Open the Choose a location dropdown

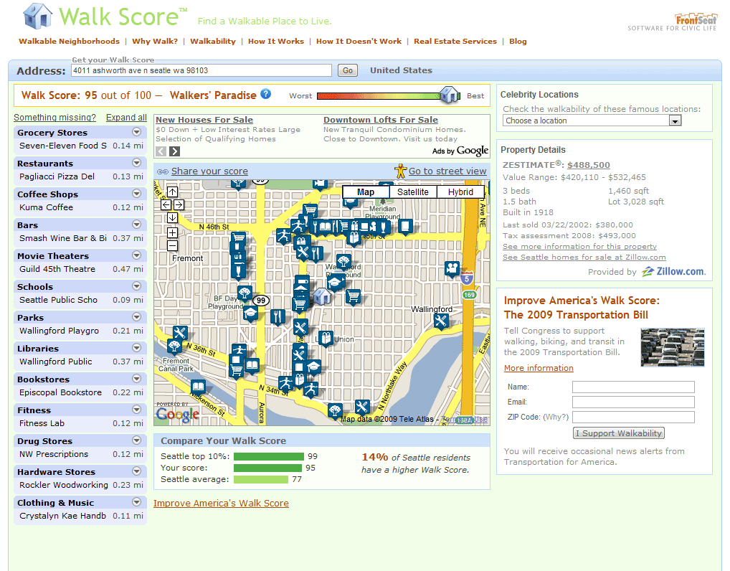coord(592,121)
